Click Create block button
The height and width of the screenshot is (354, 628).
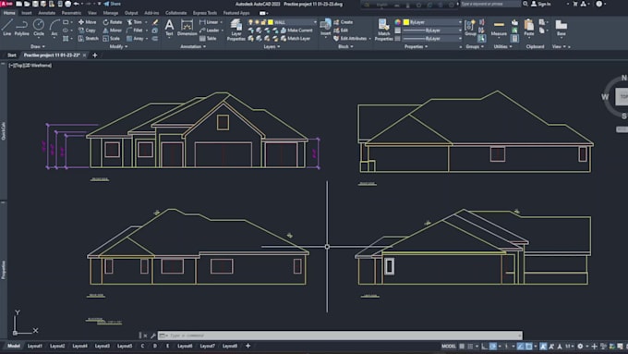(344, 22)
